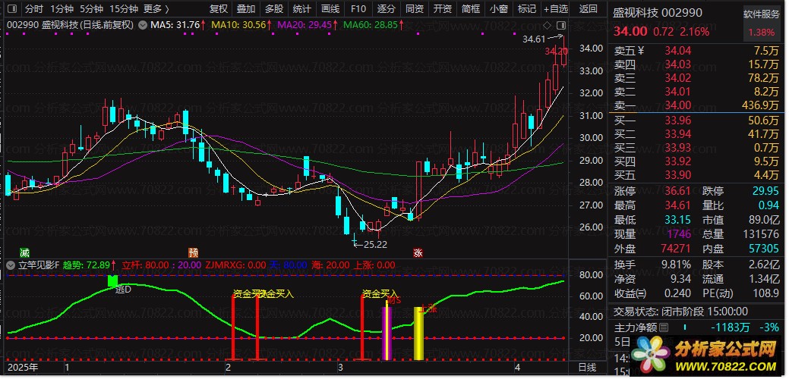Click 交易状态 闭市阶段 status line
This screenshot has width=789, height=379.
click(x=680, y=312)
